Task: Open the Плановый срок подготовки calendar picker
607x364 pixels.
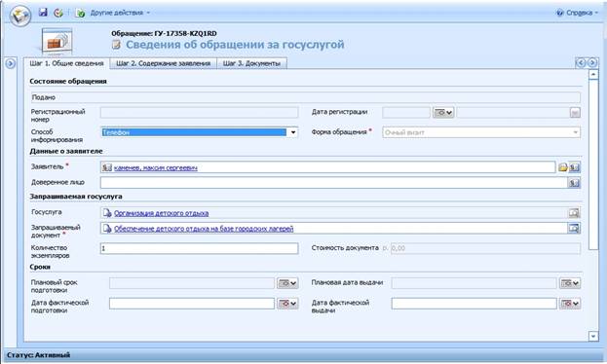Action: (x=287, y=283)
